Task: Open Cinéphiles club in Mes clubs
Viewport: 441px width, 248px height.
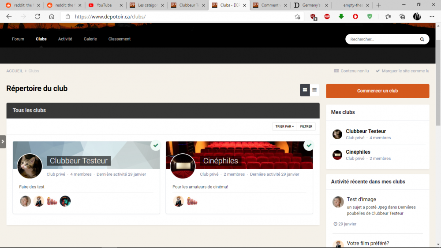Action: [x=358, y=152]
